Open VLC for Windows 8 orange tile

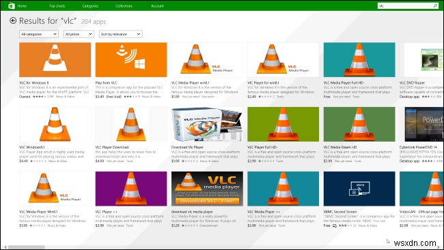(x=55, y=59)
